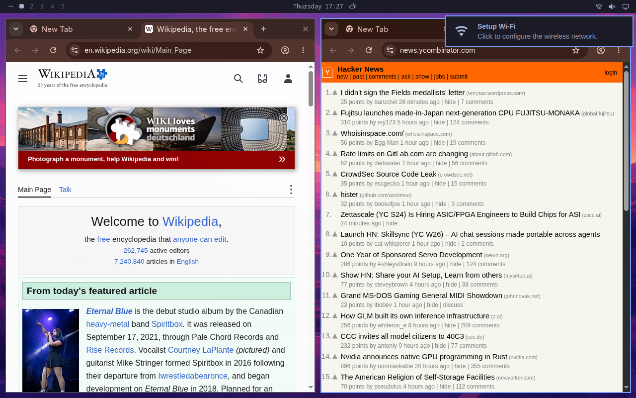Click 'Photograph a monument' banner link
This screenshot has height=398, width=636.
point(103,159)
